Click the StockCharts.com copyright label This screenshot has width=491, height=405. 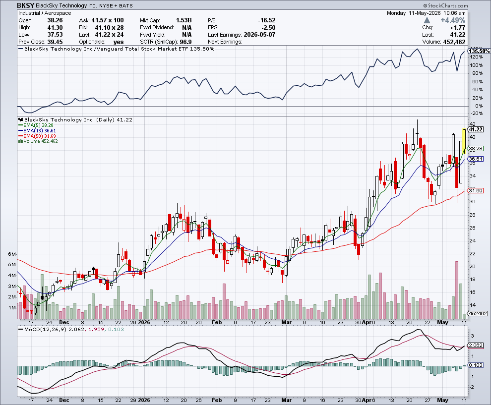(x=445, y=5)
